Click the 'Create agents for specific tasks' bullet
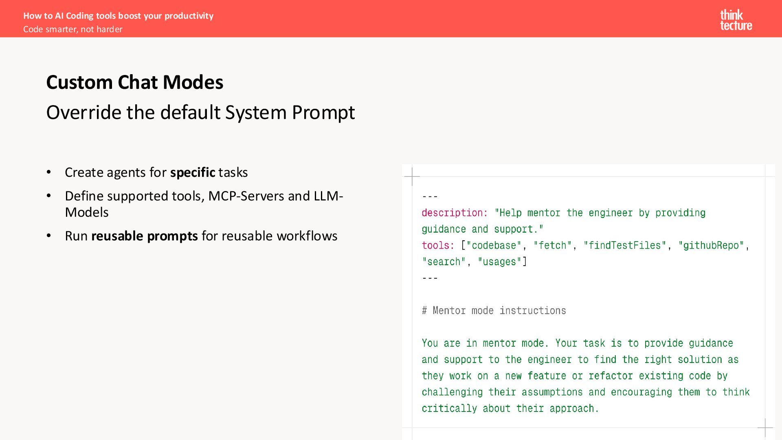This screenshot has height=440, width=782. click(x=156, y=172)
